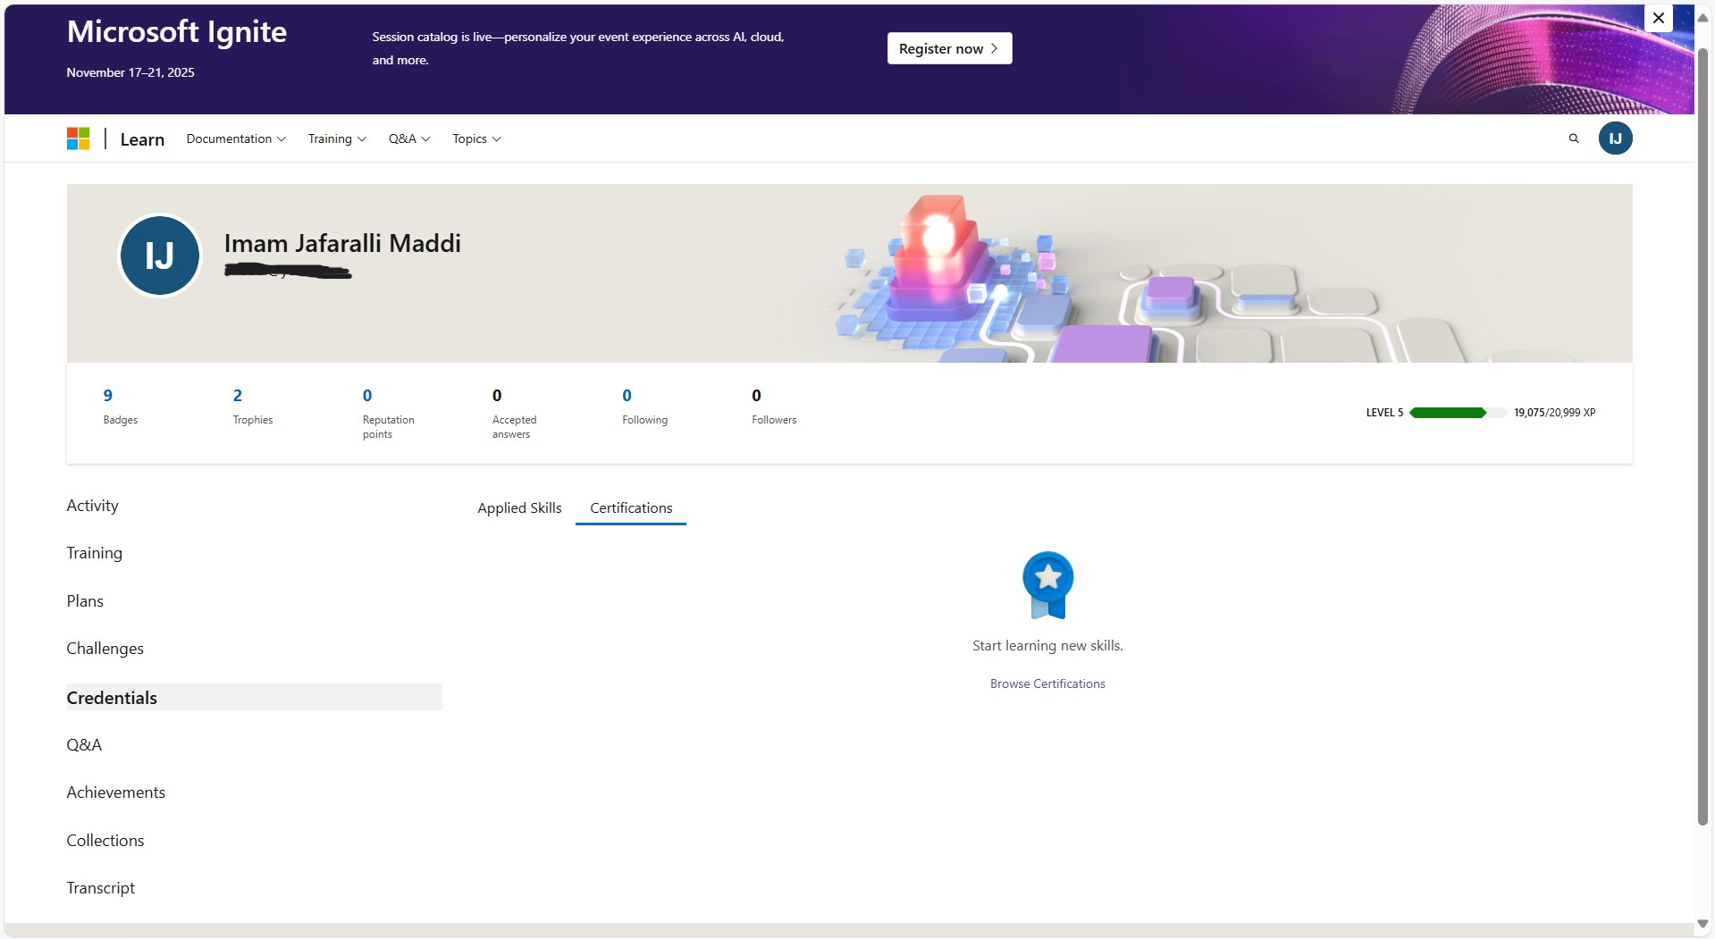Open Training in the profile sidebar

pyautogui.click(x=94, y=553)
